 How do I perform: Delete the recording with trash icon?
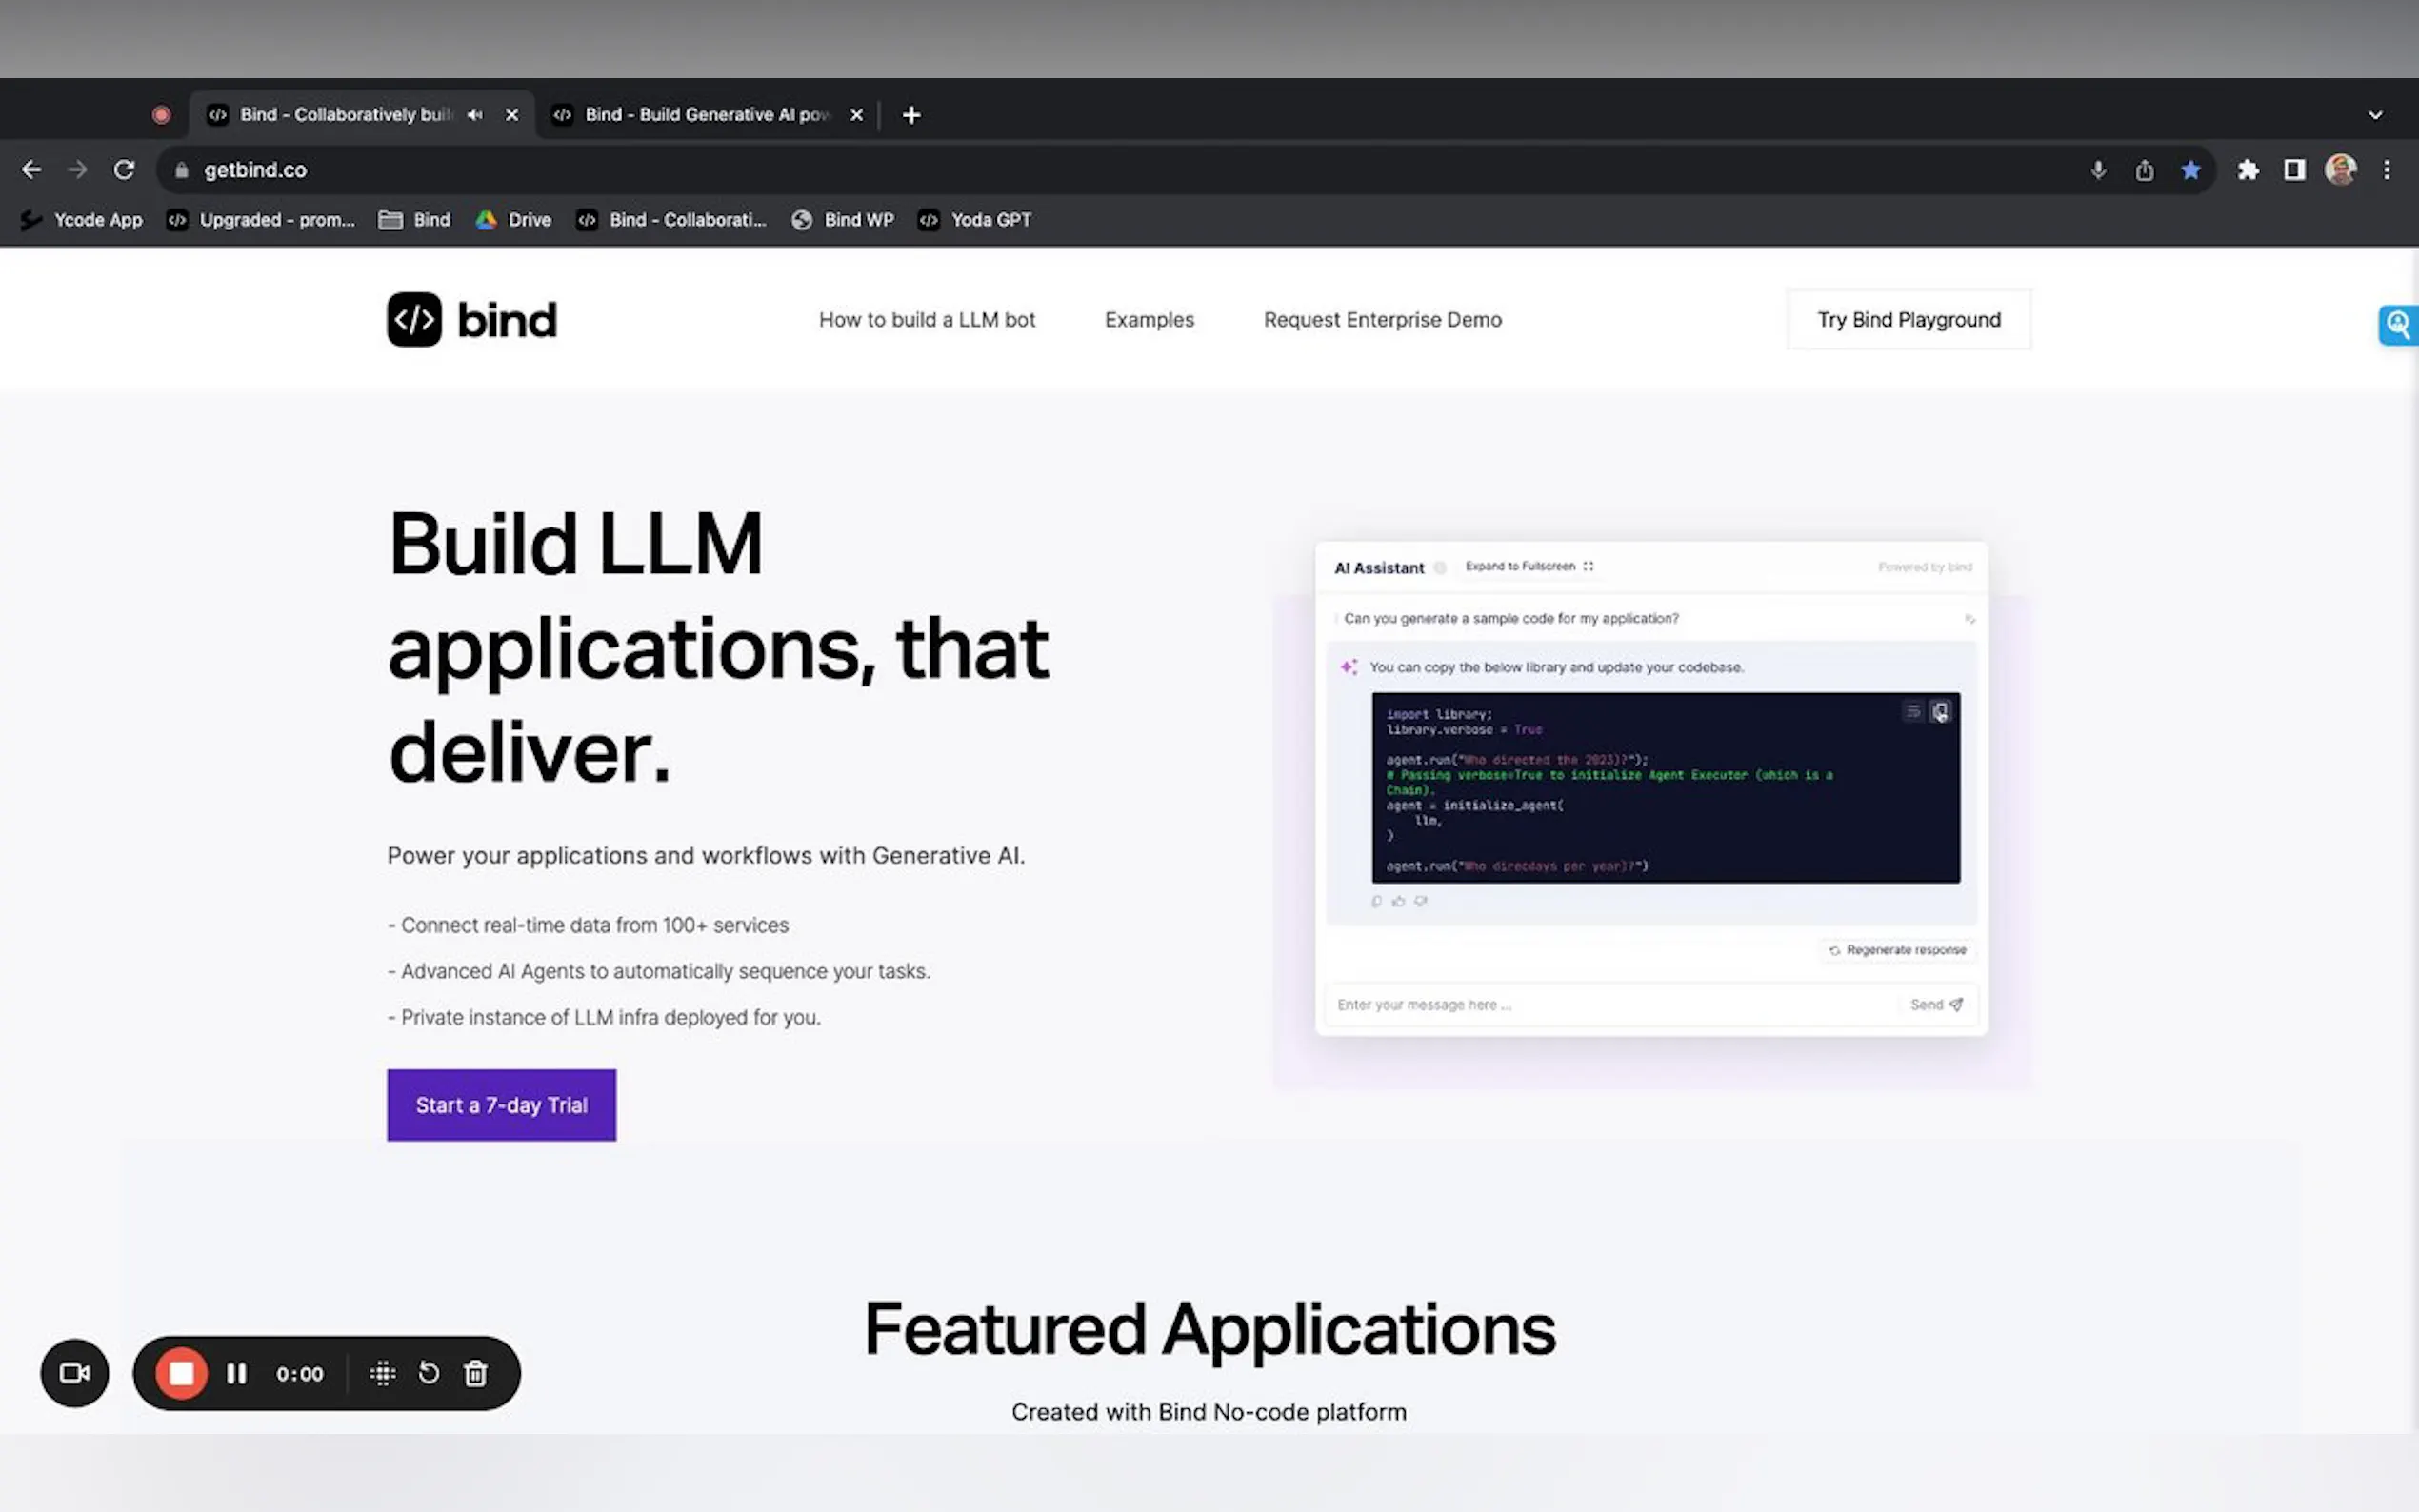coord(476,1373)
